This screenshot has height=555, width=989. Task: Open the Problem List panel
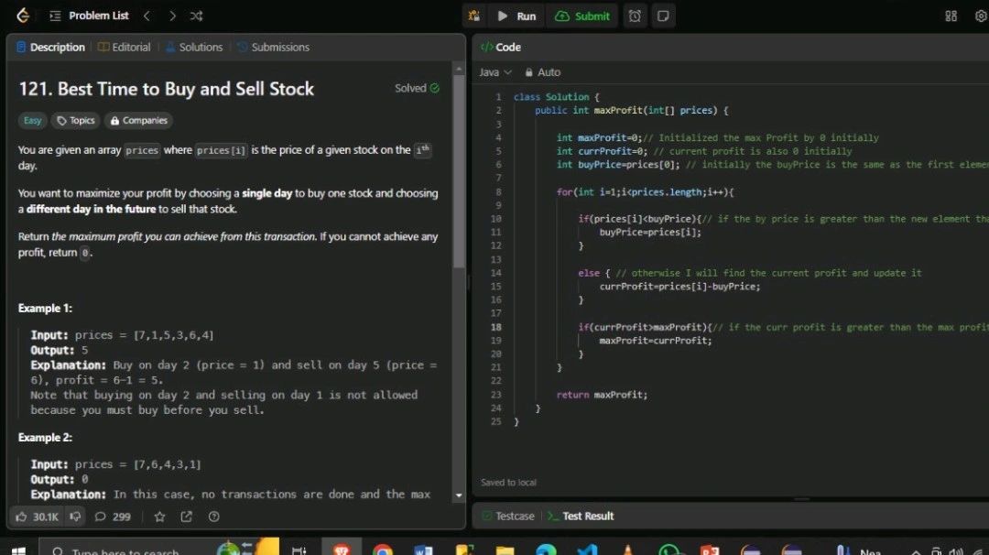coord(89,16)
